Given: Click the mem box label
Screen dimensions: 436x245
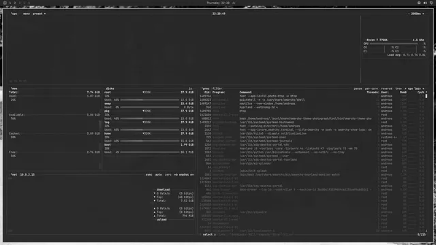Looking at the screenshot, I should (14, 88).
